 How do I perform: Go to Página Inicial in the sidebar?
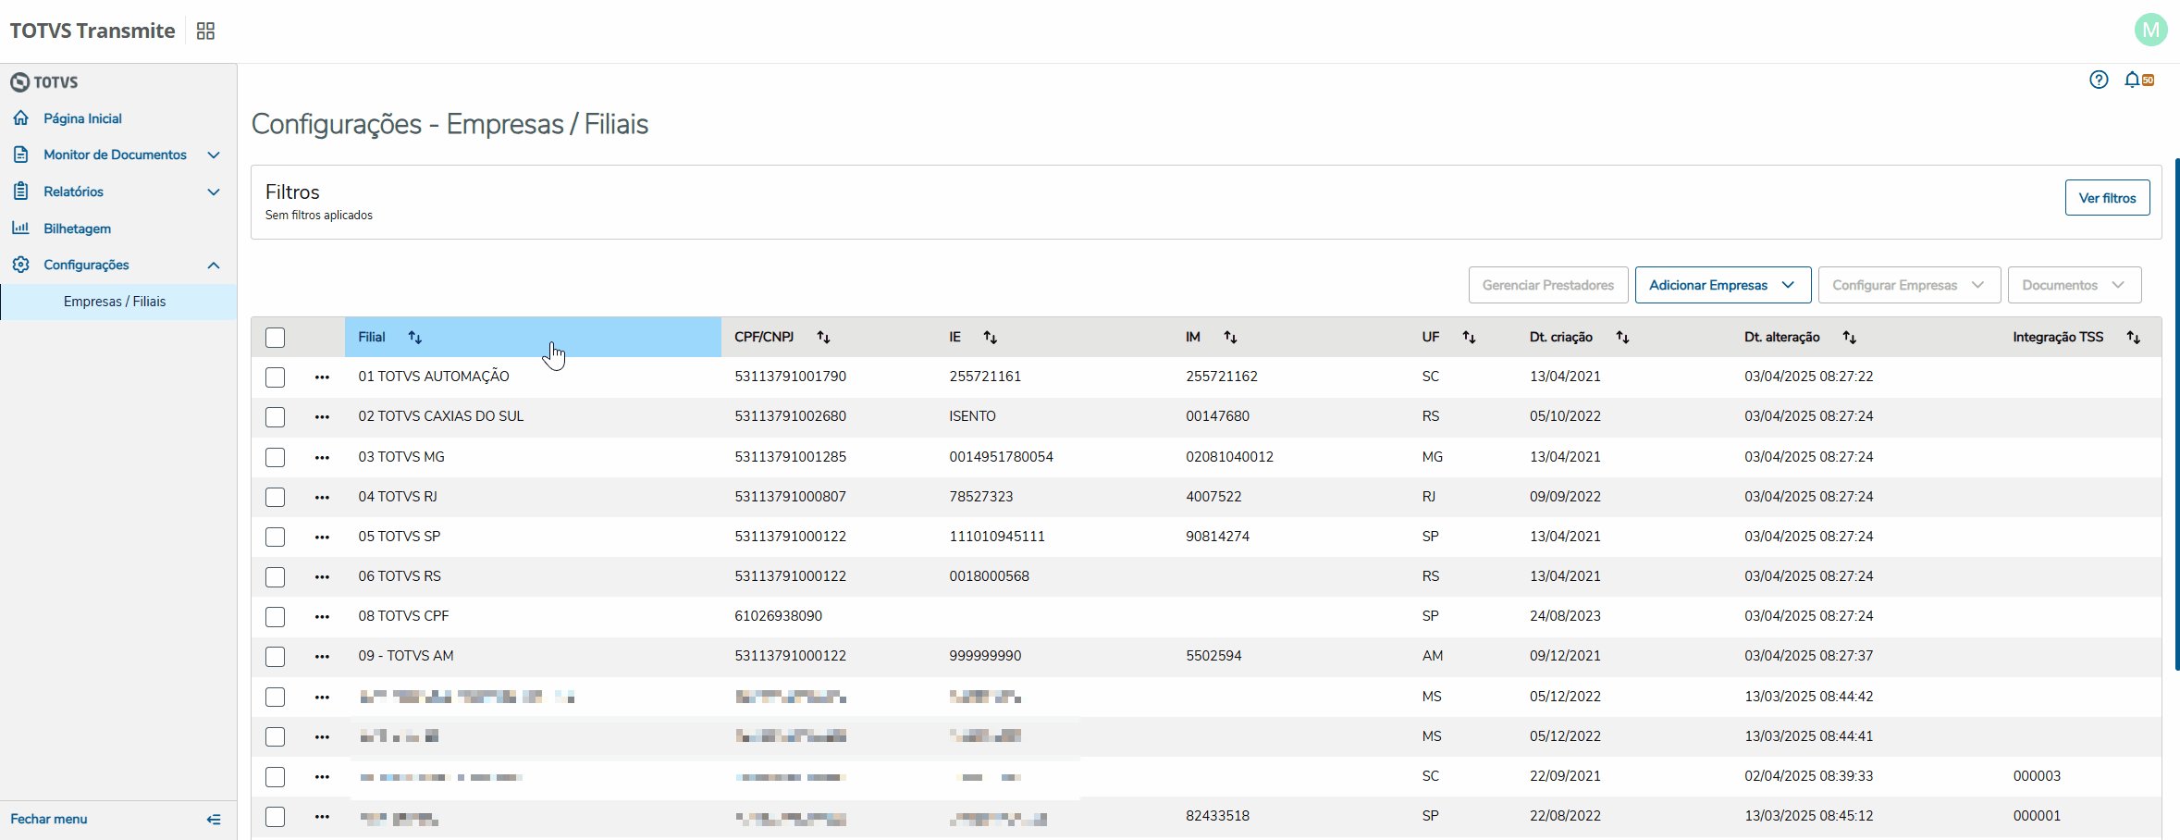(x=82, y=118)
